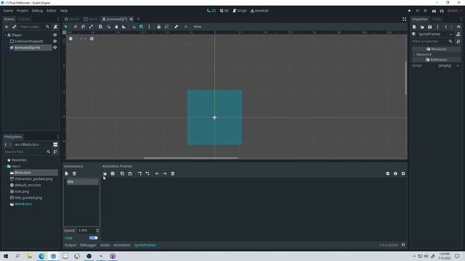Image resolution: width=465 pixels, height=261 pixels.
Task: Toggle the animation Loop switch
Action: (94, 238)
